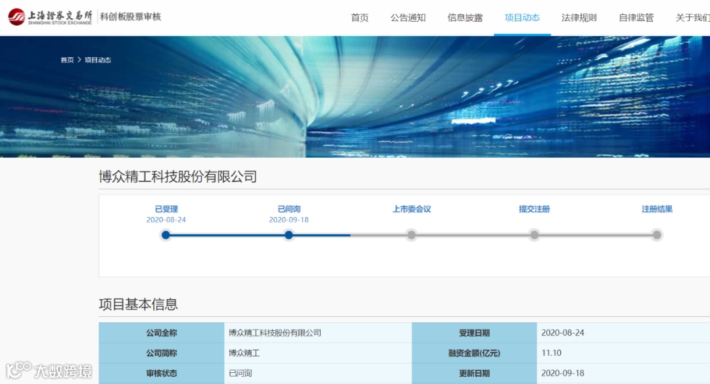Screen dimensions: 710x384
Task: Open the 公告通知 menu item
Action: (x=408, y=18)
